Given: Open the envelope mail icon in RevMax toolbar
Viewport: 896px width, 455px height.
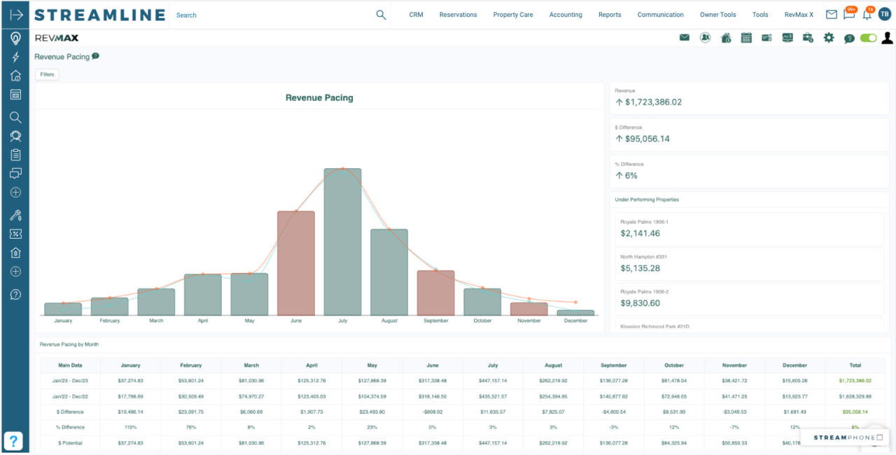Looking at the screenshot, I should pyautogui.click(x=684, y=38).
